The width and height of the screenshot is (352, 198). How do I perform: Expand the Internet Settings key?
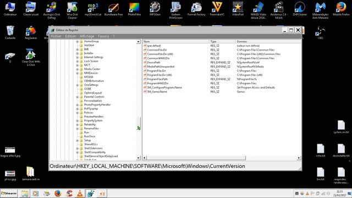click(77, 57)
